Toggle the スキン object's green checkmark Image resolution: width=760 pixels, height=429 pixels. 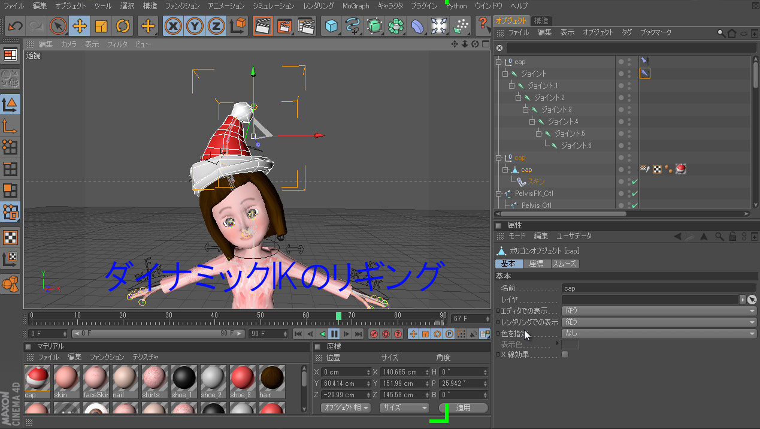pyautogui.click(x=635, y=182)
